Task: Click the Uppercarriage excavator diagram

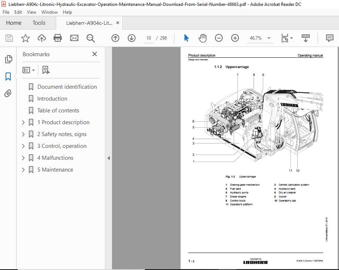Action: (257, 123)
